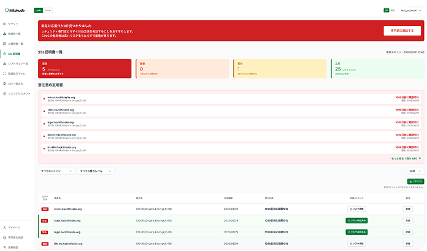Click the Mitokude shield logo
Image resolution: width=427 pixels, height=251 pixels.
tap(7, 10)
